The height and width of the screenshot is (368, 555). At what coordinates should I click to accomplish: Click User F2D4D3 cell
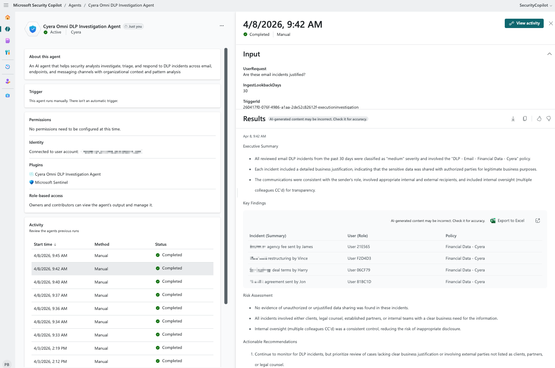(x=359, y=259)
